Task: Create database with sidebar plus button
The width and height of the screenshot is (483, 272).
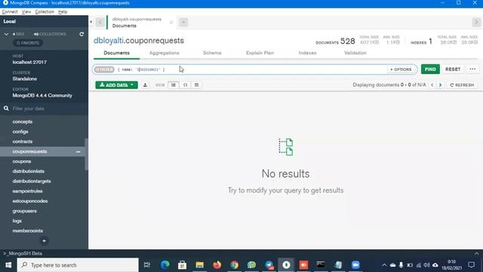Action: click(x=44, y=241)
